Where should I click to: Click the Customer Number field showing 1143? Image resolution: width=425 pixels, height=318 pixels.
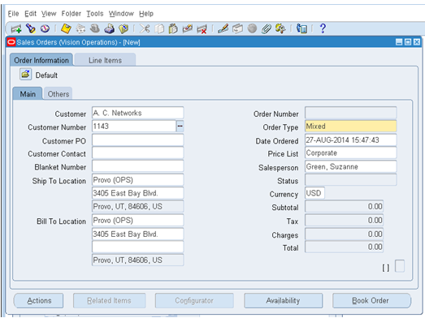tap(134, 126)
